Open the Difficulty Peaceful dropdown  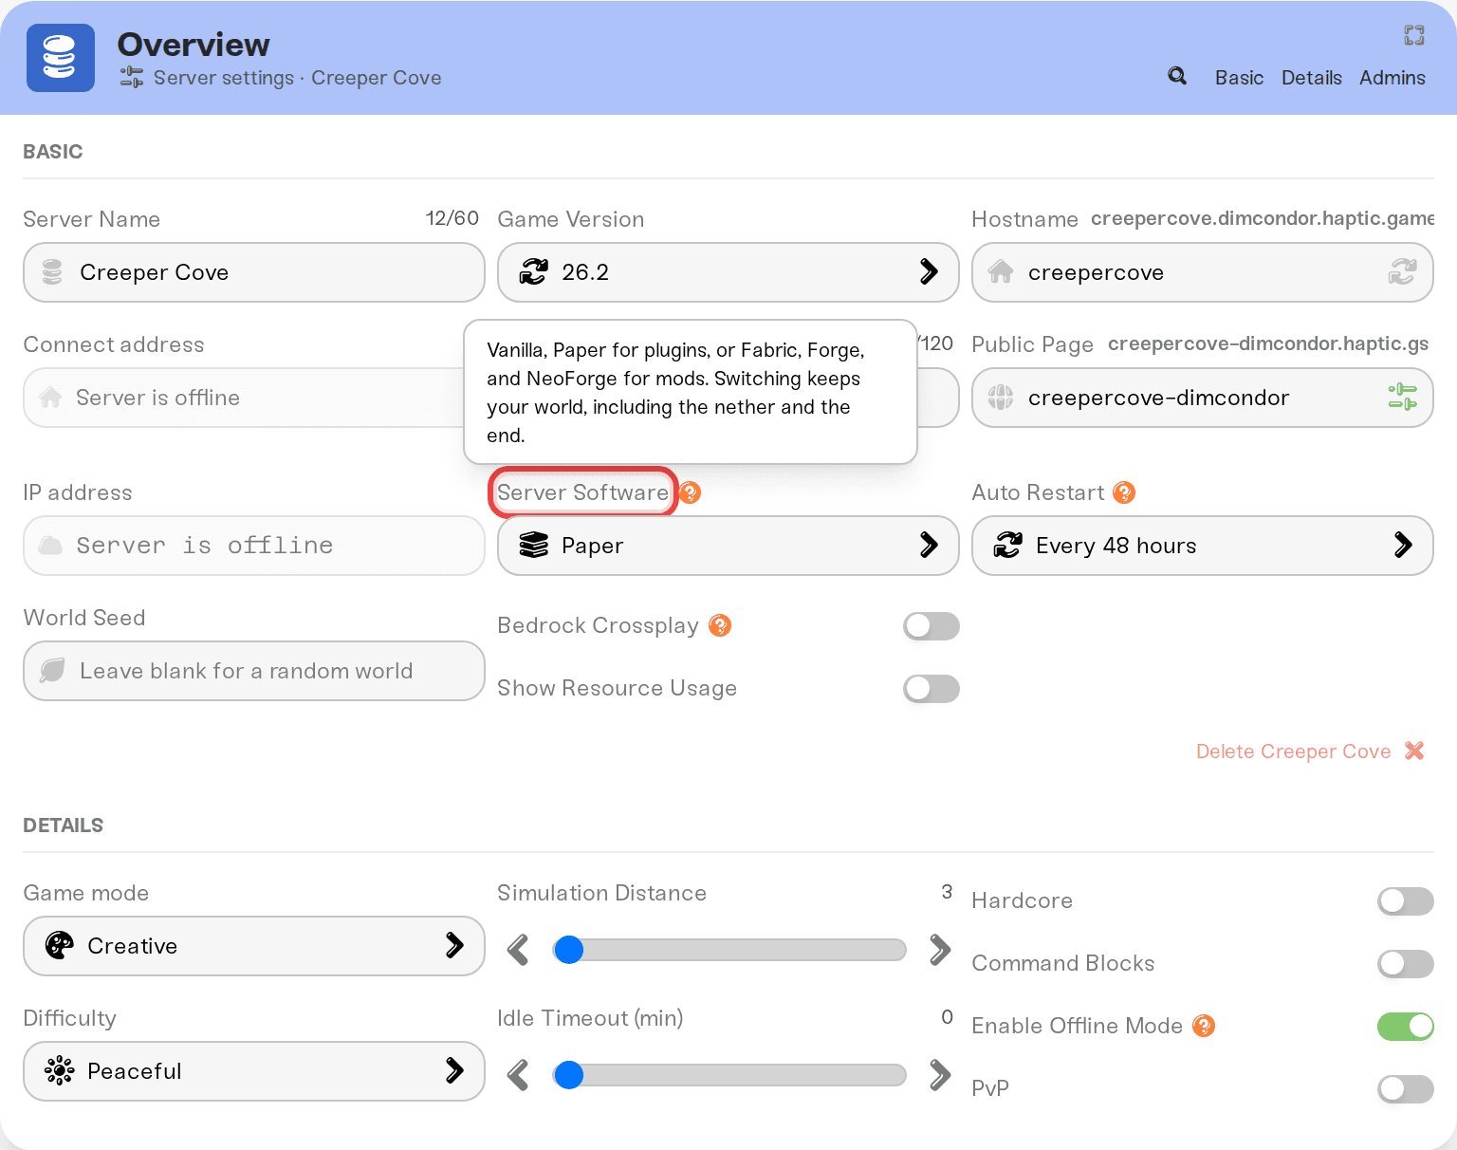click(x=254, y=1071)
